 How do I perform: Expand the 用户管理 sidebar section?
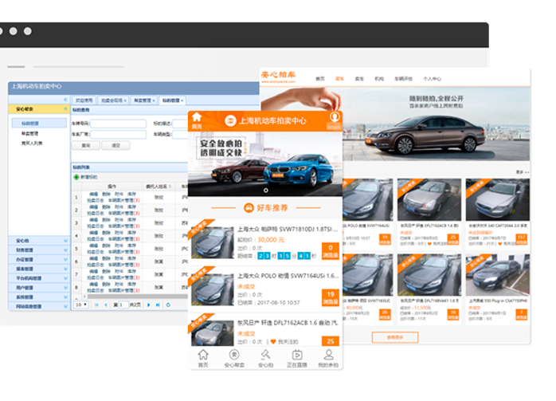point(38,287)
